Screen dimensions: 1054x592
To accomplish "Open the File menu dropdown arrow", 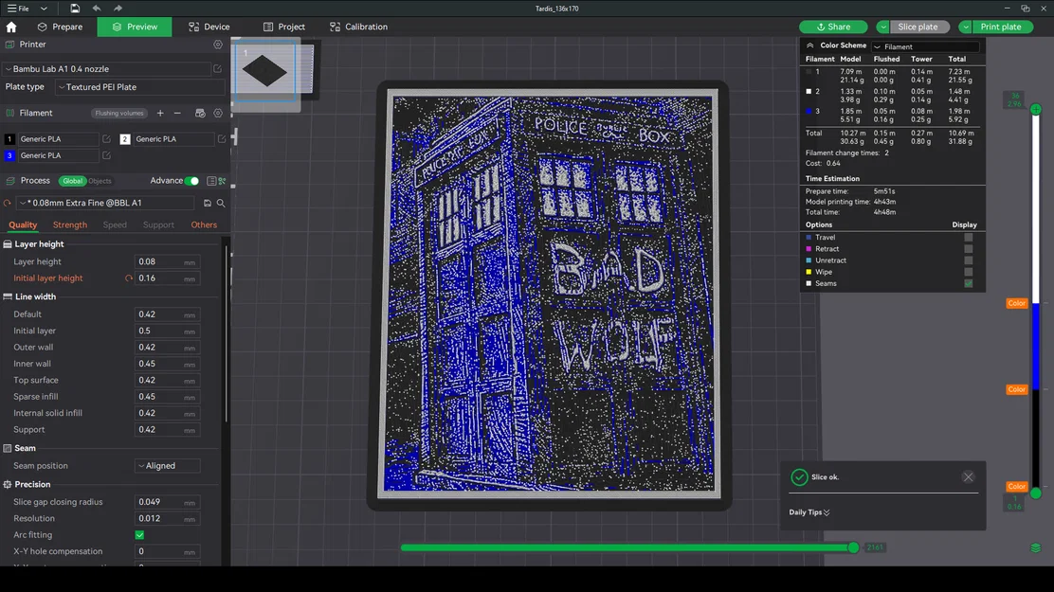I will 44,9.
